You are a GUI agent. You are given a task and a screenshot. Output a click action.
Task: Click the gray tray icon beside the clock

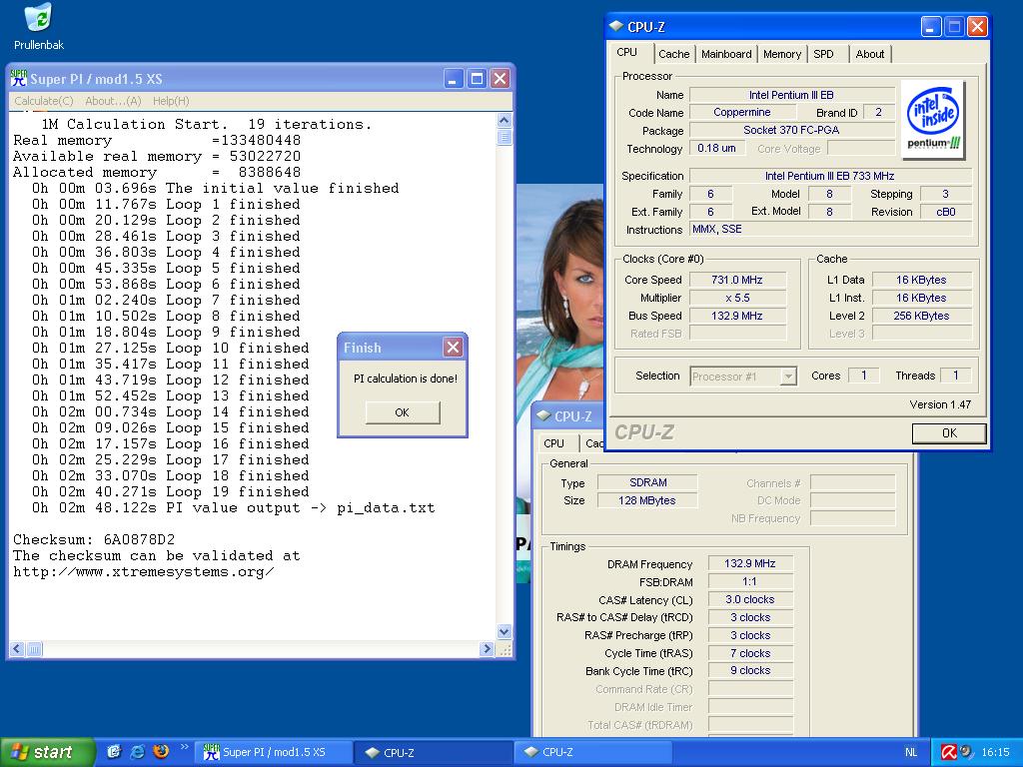(966, 752)
